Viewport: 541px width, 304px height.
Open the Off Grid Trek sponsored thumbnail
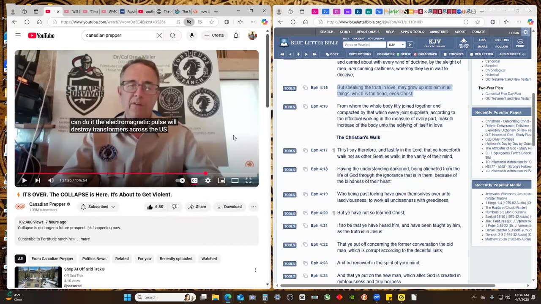[x=38, y=277]
